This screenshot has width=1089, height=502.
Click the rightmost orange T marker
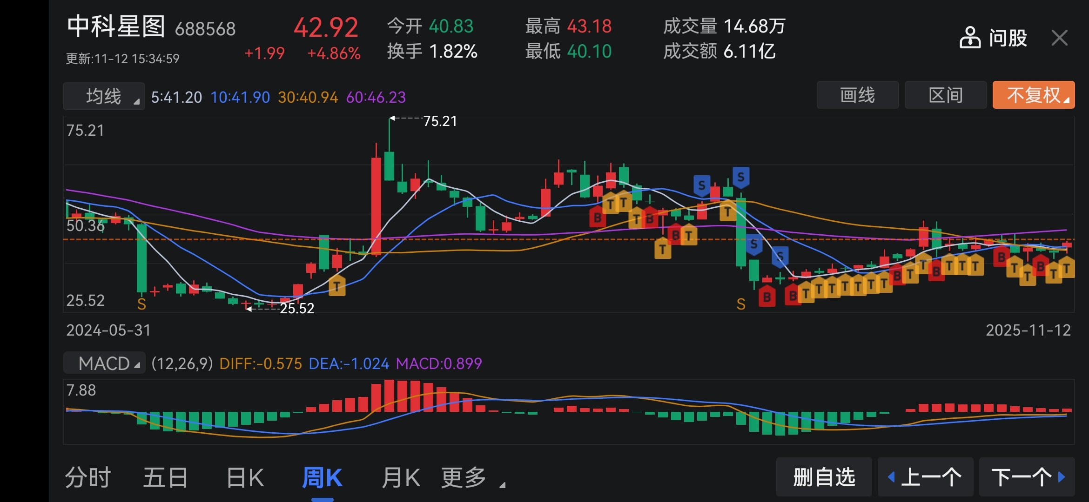click(x=1067, y=268)
